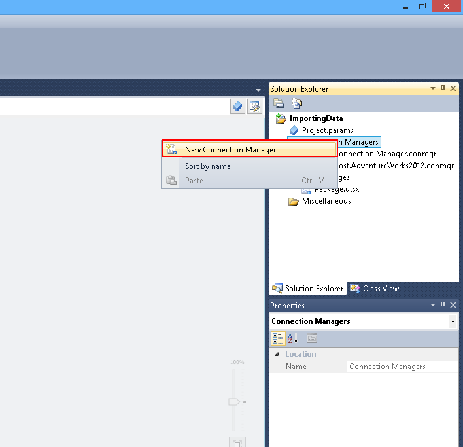The height and width of the screenshot is (447, 463).
Task: Click the New Connection Manager menu icon
Action: tap(171, 149)
